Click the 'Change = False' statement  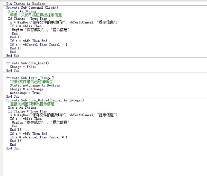23,67
